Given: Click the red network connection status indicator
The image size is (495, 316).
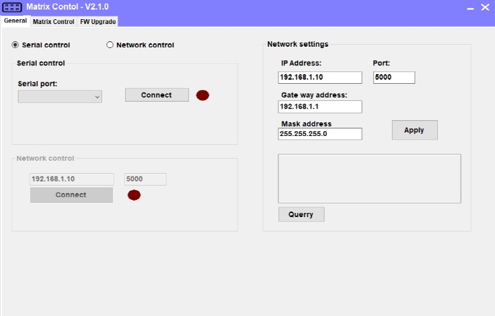Looking at the screenshot, I should point(134,195).
